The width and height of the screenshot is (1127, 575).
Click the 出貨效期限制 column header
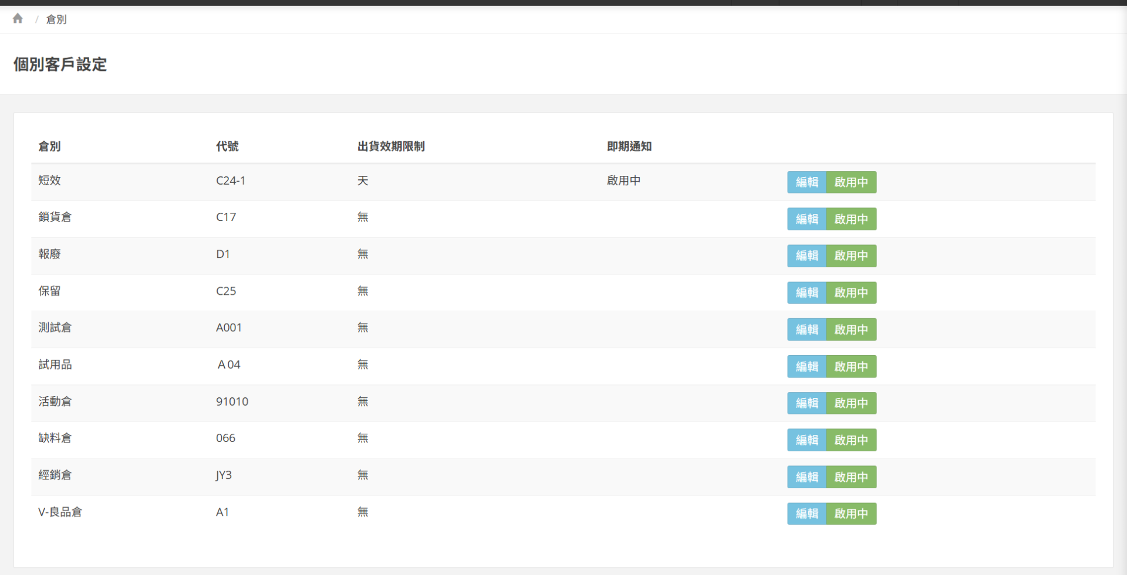coord(391,147)
